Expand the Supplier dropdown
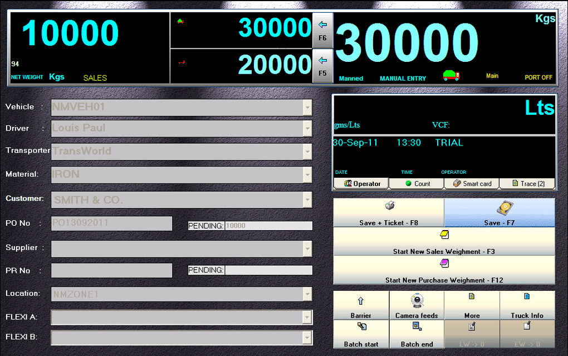 pyautogui.click(x=307, y=249)
